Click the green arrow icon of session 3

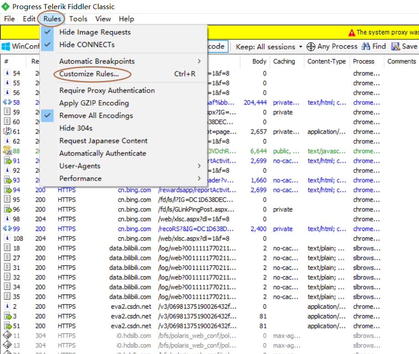[x=8, y=316]
